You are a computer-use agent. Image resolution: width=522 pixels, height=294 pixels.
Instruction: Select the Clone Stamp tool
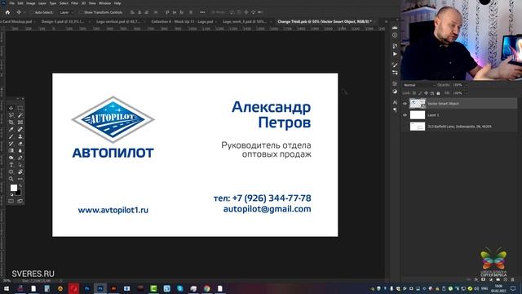[20, 136]
